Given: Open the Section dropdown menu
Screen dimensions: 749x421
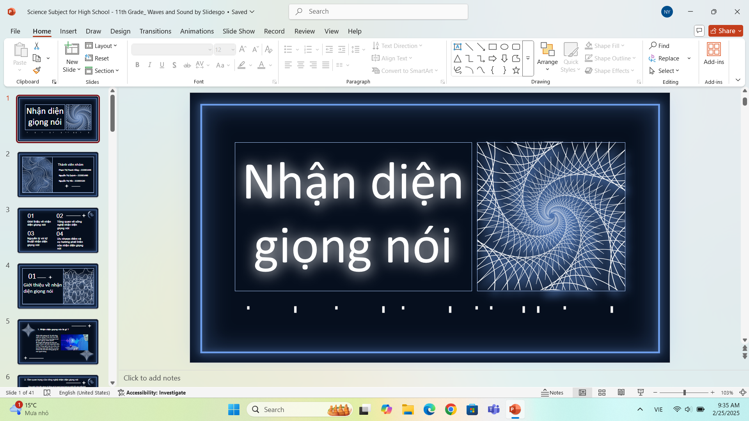Looking at the screenshot, I should (102, 71).
